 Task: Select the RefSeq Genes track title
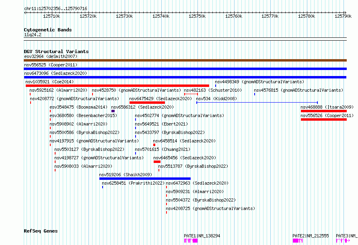[41, 231]
